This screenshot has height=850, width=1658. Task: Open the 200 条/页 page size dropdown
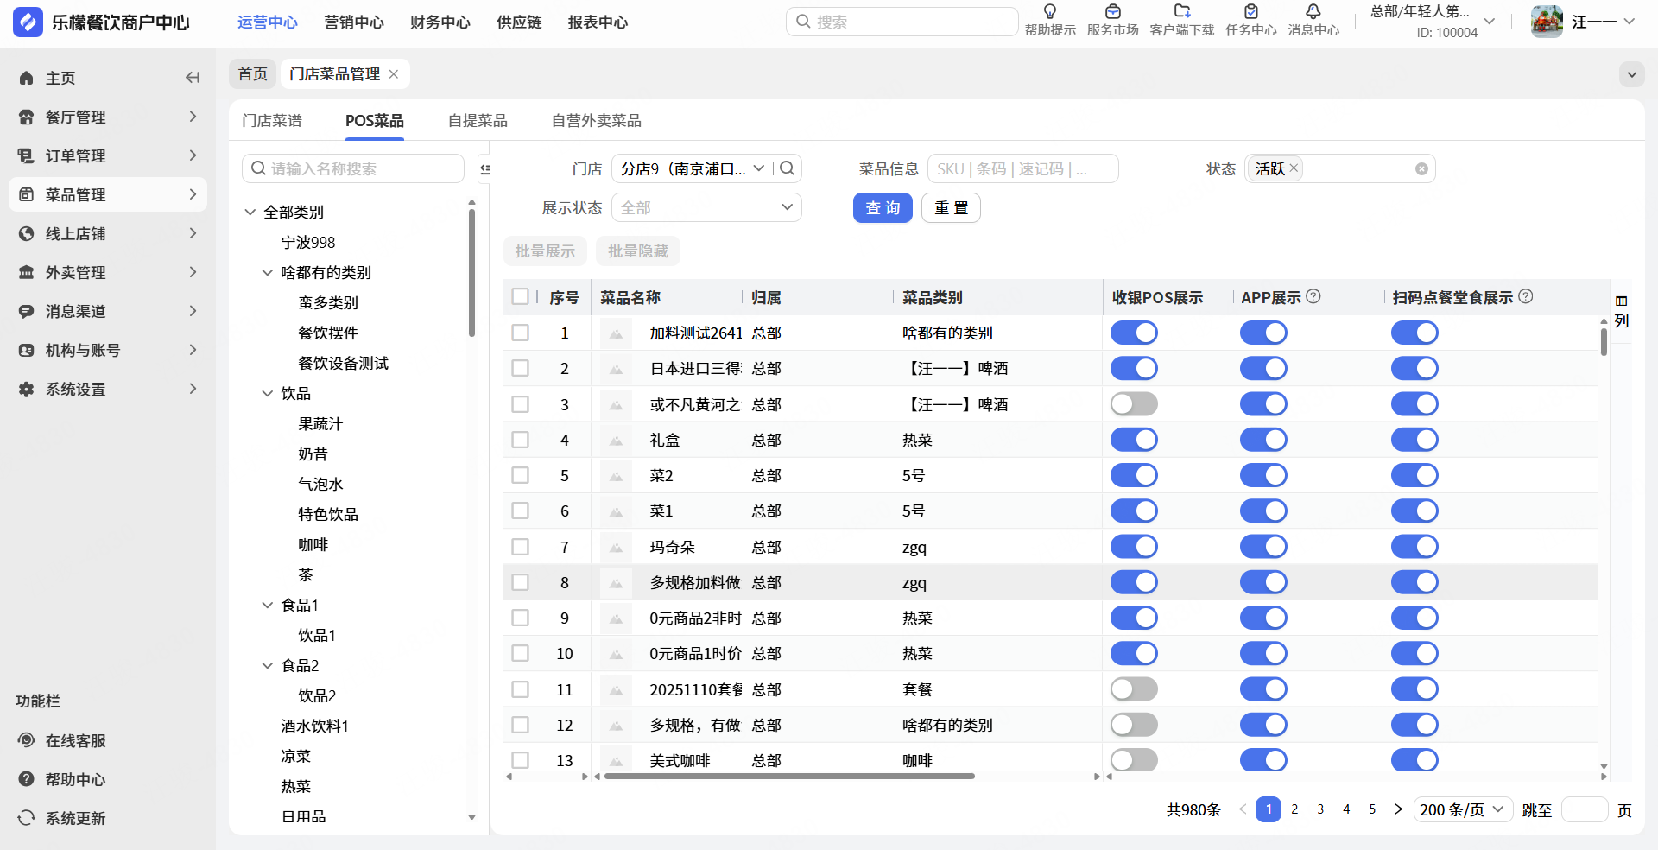coord(1463,809)
